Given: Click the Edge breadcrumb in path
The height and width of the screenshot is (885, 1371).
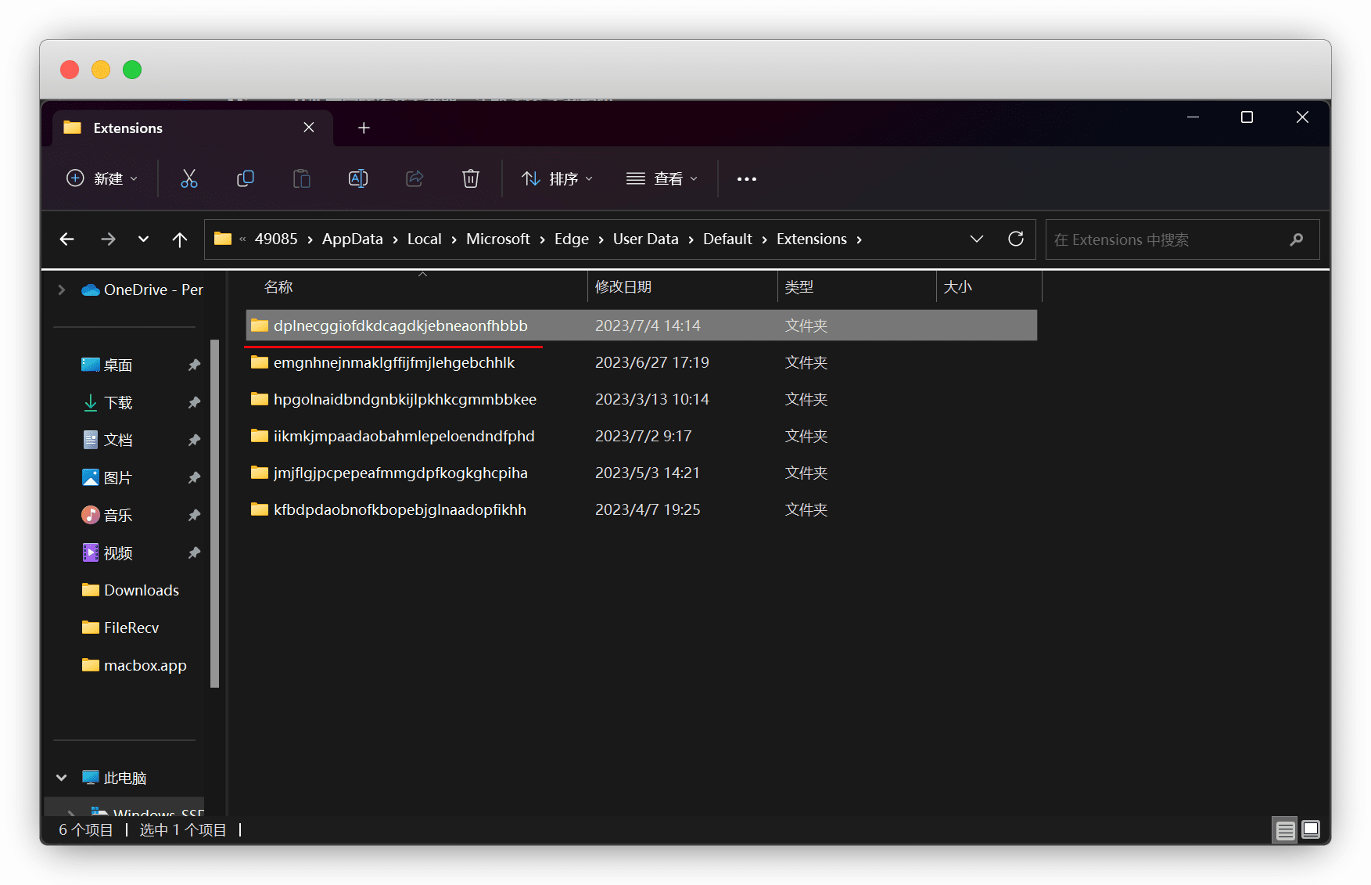Looking at the screenshot, I should pos(571,239).
